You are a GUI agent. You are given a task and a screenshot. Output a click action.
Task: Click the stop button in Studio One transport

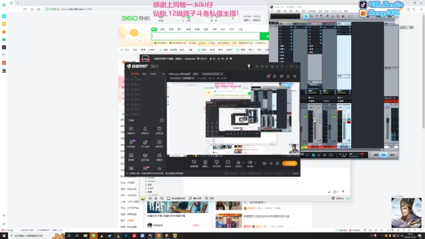(x=313, y=155)
